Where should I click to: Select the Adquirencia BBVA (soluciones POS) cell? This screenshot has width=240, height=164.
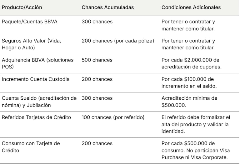pyautogui.click(x=38, y=63)
